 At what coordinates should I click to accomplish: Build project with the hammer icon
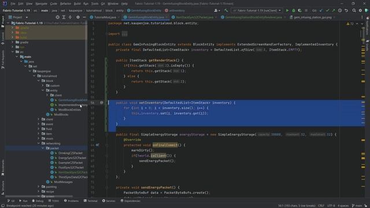tap(226, 10)
